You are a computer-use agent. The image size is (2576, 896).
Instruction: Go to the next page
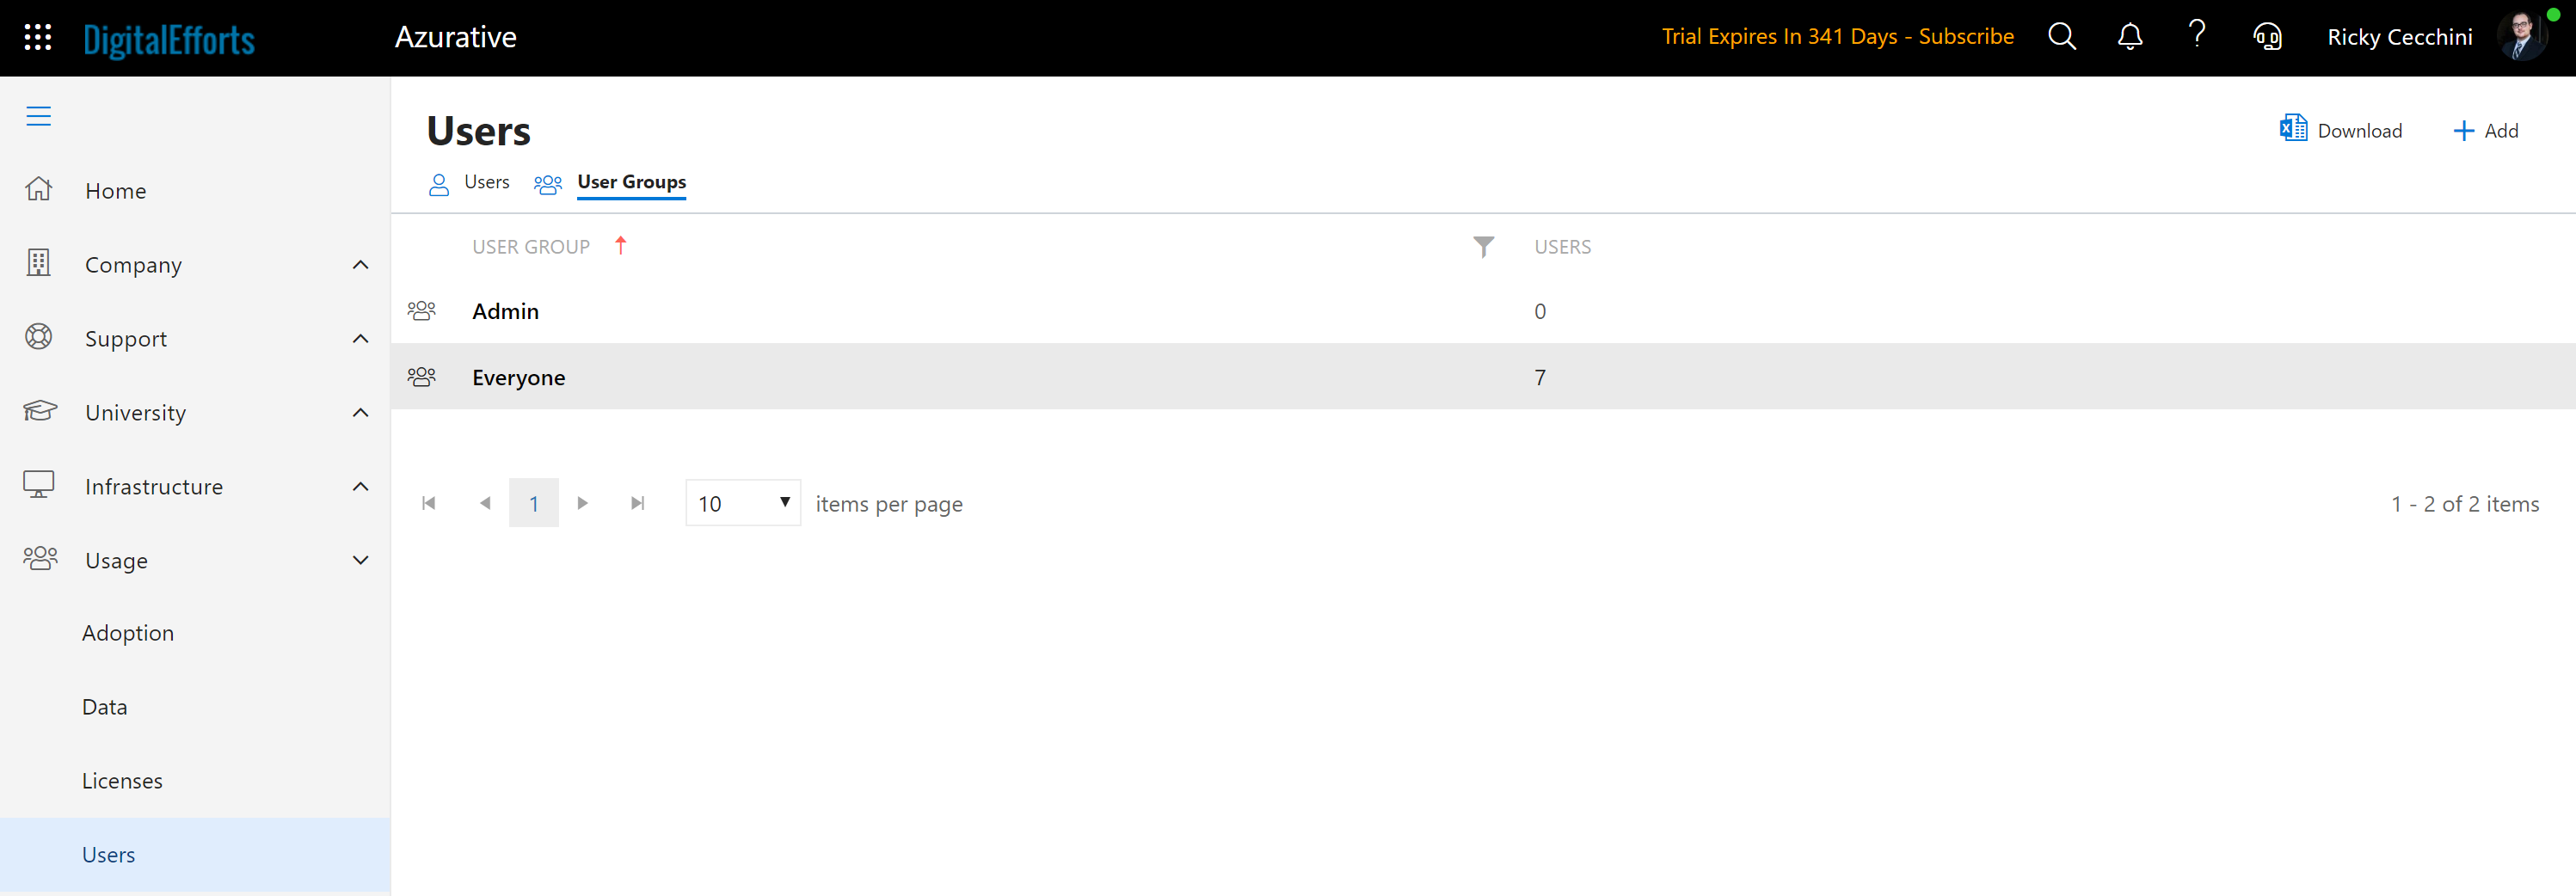click(x=582, y=503)
